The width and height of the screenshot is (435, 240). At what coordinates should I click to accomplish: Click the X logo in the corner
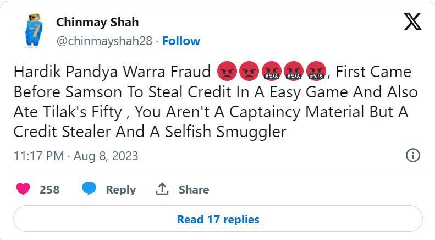[412, 21]
